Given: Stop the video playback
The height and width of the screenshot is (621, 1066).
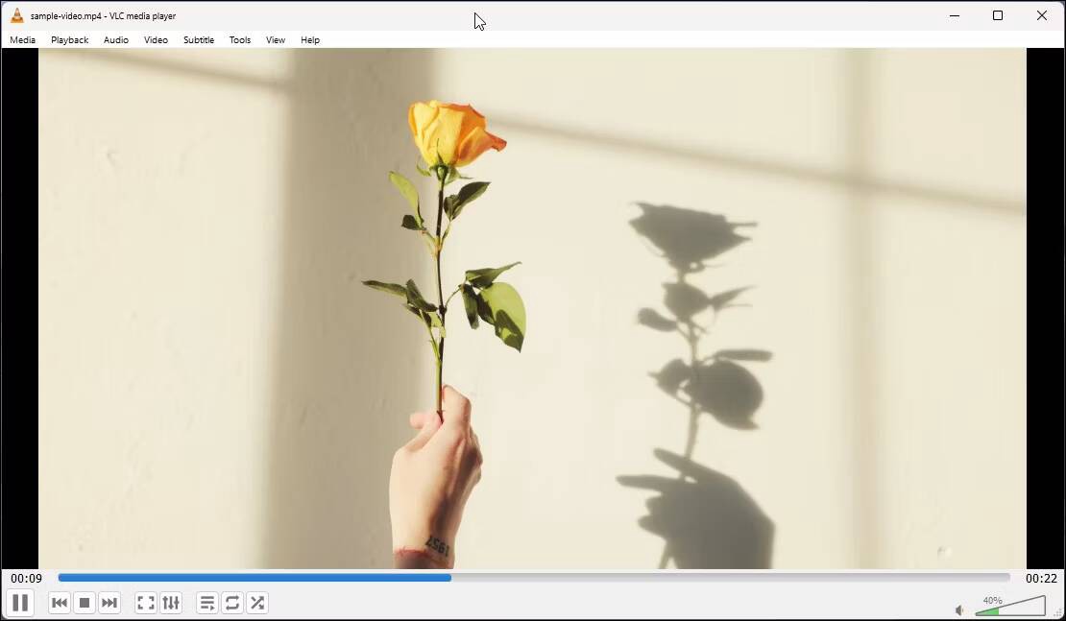Looking at the screenshot, I should click(85, 603).
